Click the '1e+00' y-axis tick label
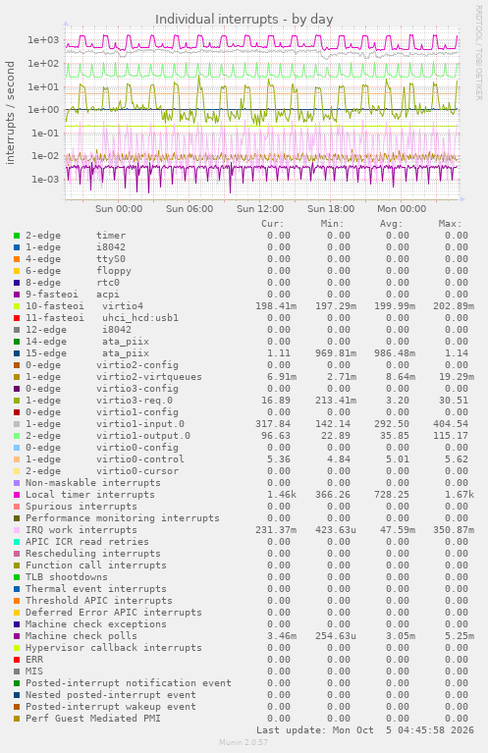Screen dimensions: 488x753 [x=43, y=110]
